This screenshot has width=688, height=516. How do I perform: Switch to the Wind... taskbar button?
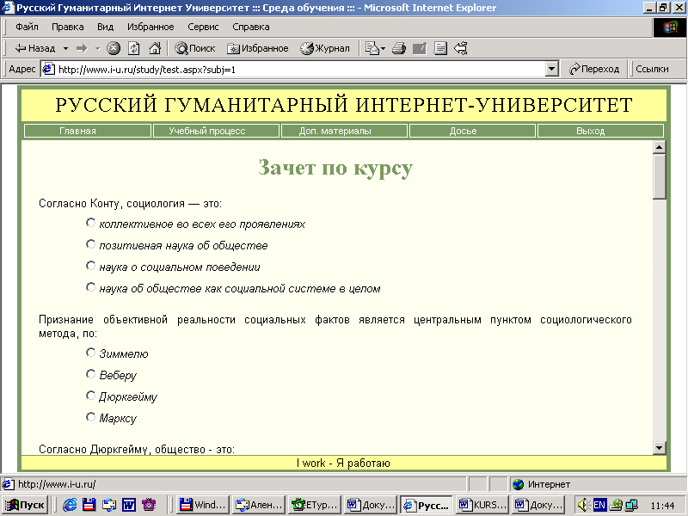pyautogui.click(x=204, y=505)
